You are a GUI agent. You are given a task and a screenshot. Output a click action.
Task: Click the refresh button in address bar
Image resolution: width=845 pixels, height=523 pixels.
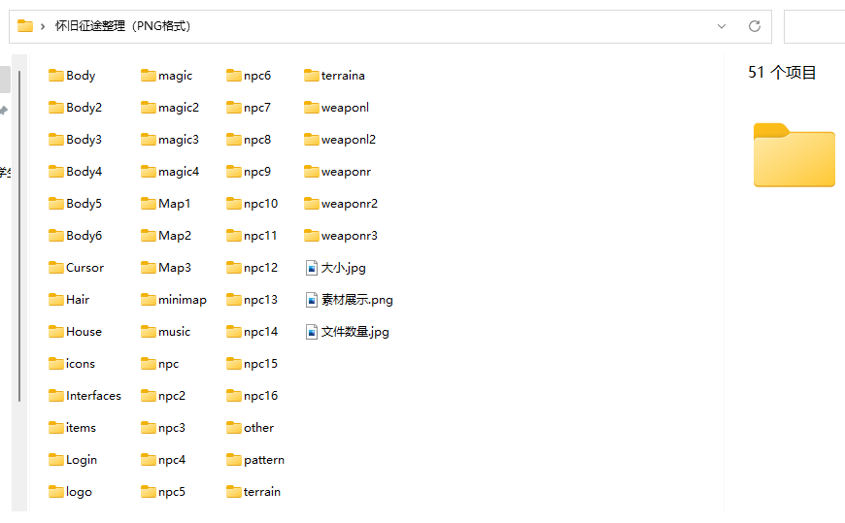[754, 26]
